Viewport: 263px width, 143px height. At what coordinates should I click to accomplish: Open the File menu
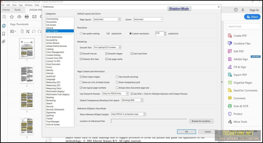pos(3,5)
